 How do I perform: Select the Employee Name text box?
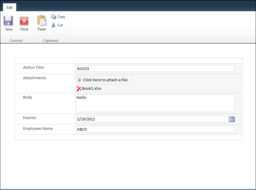155,129
